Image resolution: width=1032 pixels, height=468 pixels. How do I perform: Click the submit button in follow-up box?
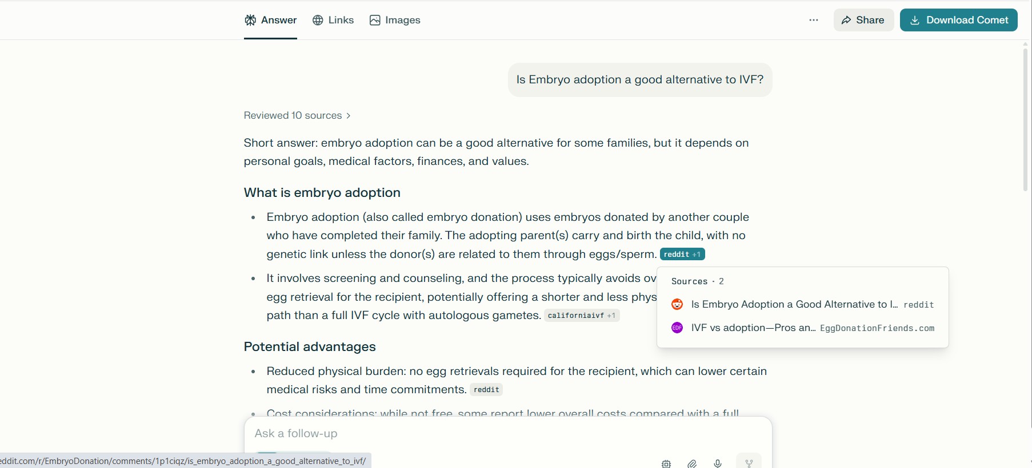[749, 463]
